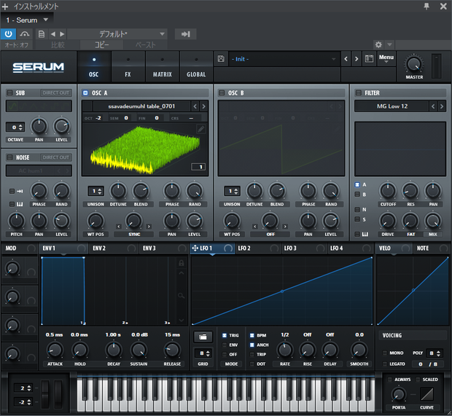This screenshot has height=416, width=452.
Task: Enable the FILTER module checkbox
Action: click(358, 93)
